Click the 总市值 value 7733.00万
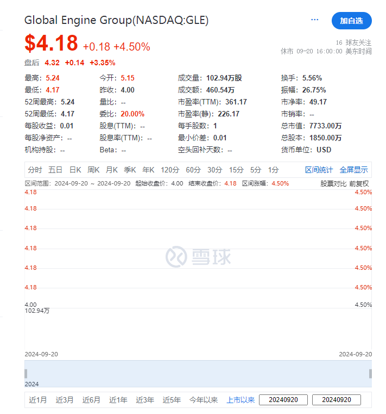Viewport: 386px width, 414px height. (x=325, y=126)
